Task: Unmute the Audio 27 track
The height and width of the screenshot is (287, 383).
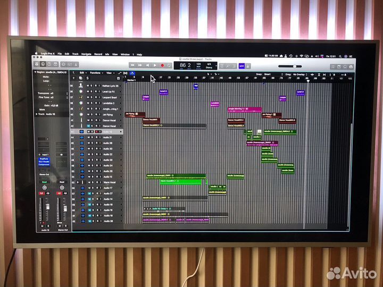Action: click(89, 193)
